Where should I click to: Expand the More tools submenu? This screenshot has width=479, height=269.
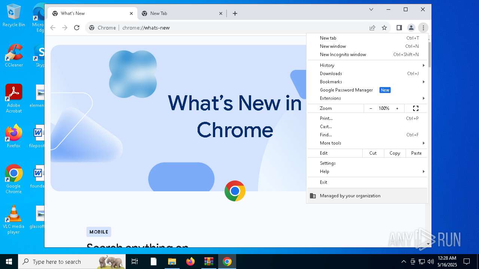tap(367, 143)
